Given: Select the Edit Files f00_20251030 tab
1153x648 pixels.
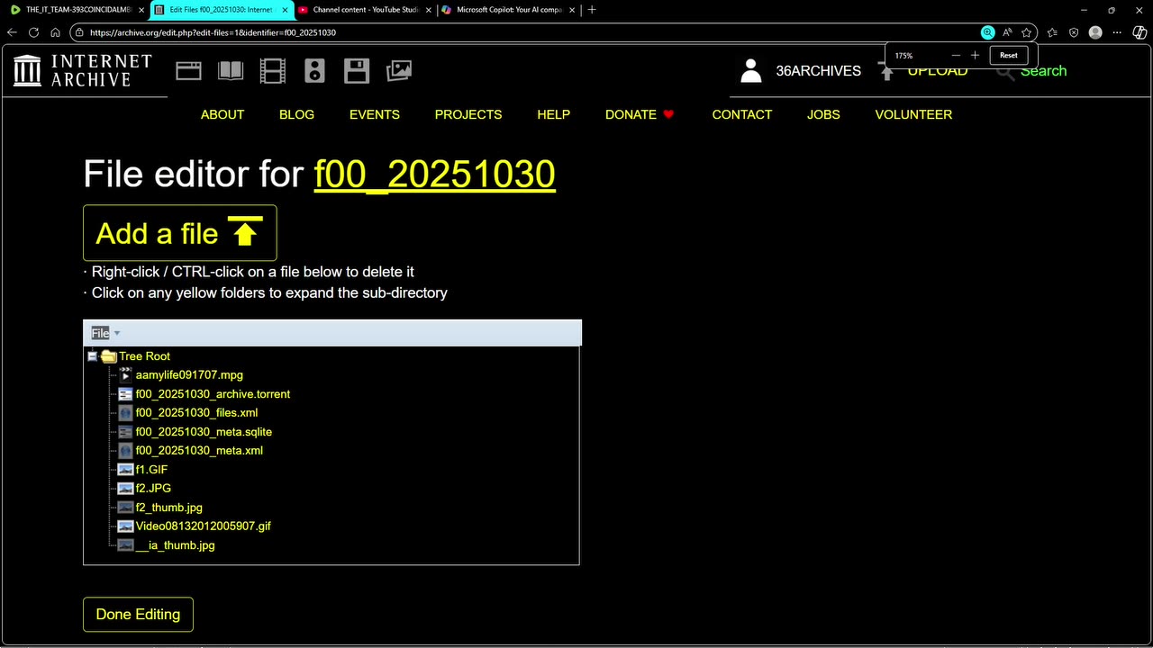Looking at the screenshot, I should point(221,10).
